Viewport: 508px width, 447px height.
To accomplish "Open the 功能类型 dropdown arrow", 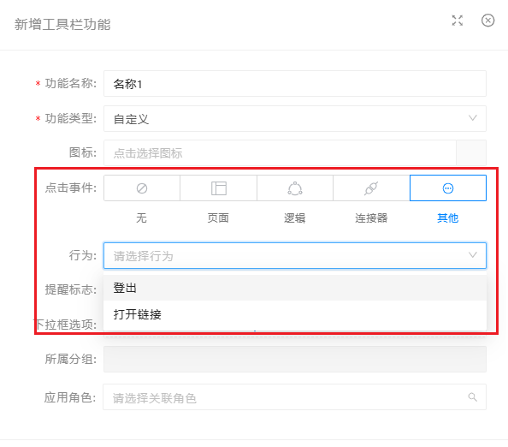I will 473,118.
